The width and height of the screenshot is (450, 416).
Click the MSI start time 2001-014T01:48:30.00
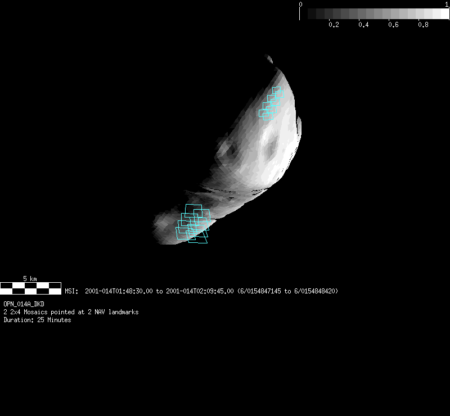click(x=119, y=291)
